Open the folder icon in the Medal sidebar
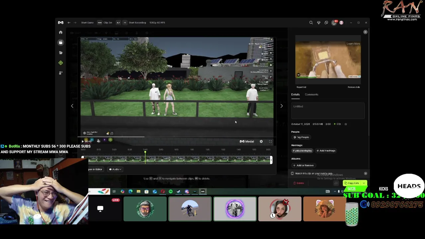Image resolution: width=425 pixels, height=239 pixels. click(x=60, y=52)
